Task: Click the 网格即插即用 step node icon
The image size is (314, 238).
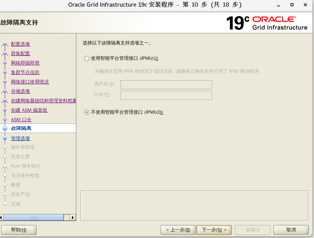Action: tap(5, 63)
